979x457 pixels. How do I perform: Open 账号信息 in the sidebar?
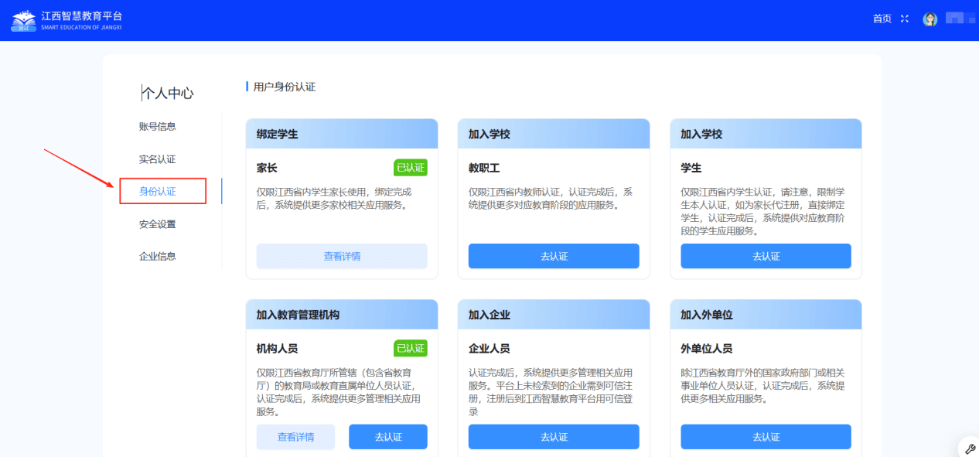pos(157,127)
